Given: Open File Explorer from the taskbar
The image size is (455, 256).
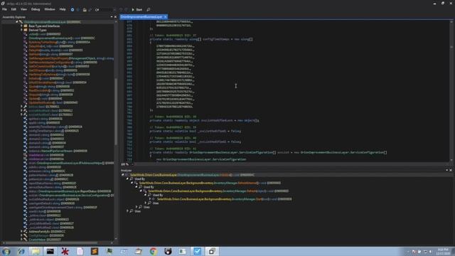Looking at the screenshot, I should (36, 251).
